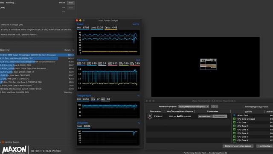273x154 pixels.
Task: Click the CPU Core 3 chip icon
Action: (x=234, y=130)
